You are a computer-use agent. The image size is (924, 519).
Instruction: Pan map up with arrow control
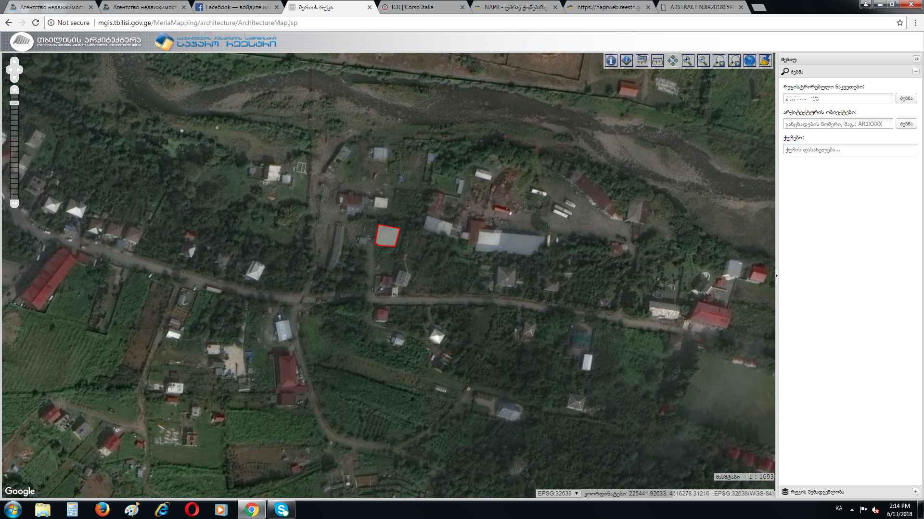(14, 61)
